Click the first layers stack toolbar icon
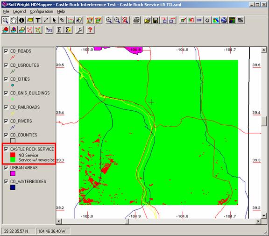269x236 pixels. [x=90, y=20]
